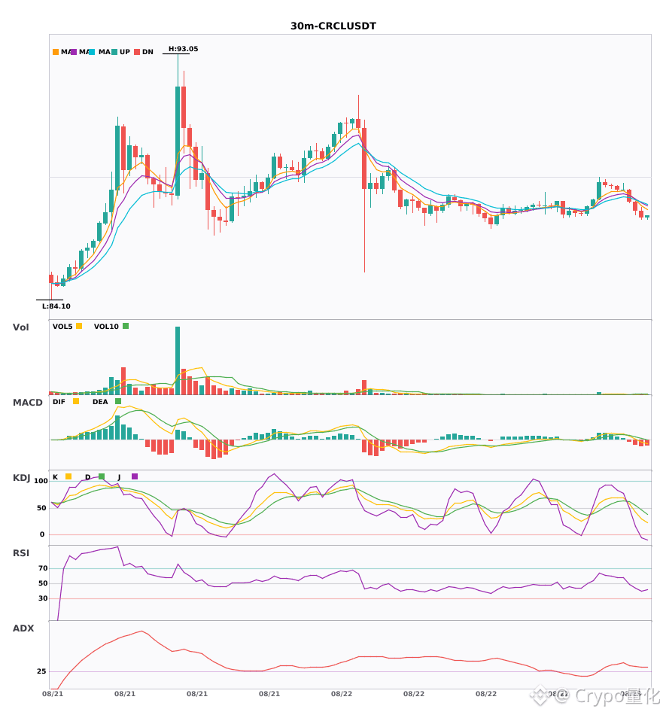Click the DEA legend text

tap(100, 402)
